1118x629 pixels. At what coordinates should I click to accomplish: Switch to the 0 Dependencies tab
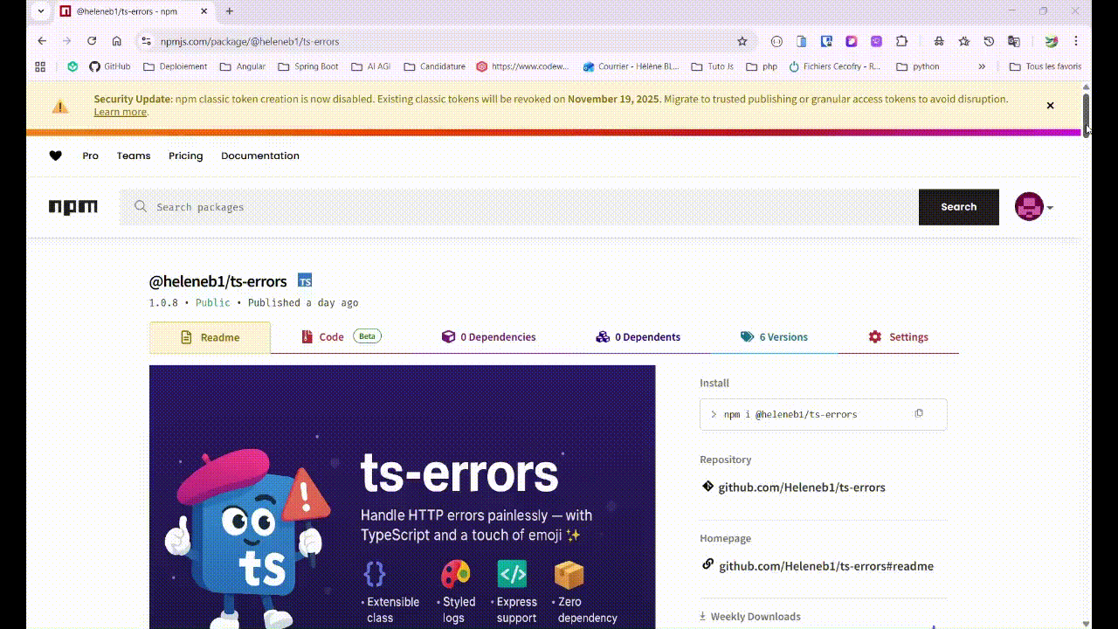[488, 337]
